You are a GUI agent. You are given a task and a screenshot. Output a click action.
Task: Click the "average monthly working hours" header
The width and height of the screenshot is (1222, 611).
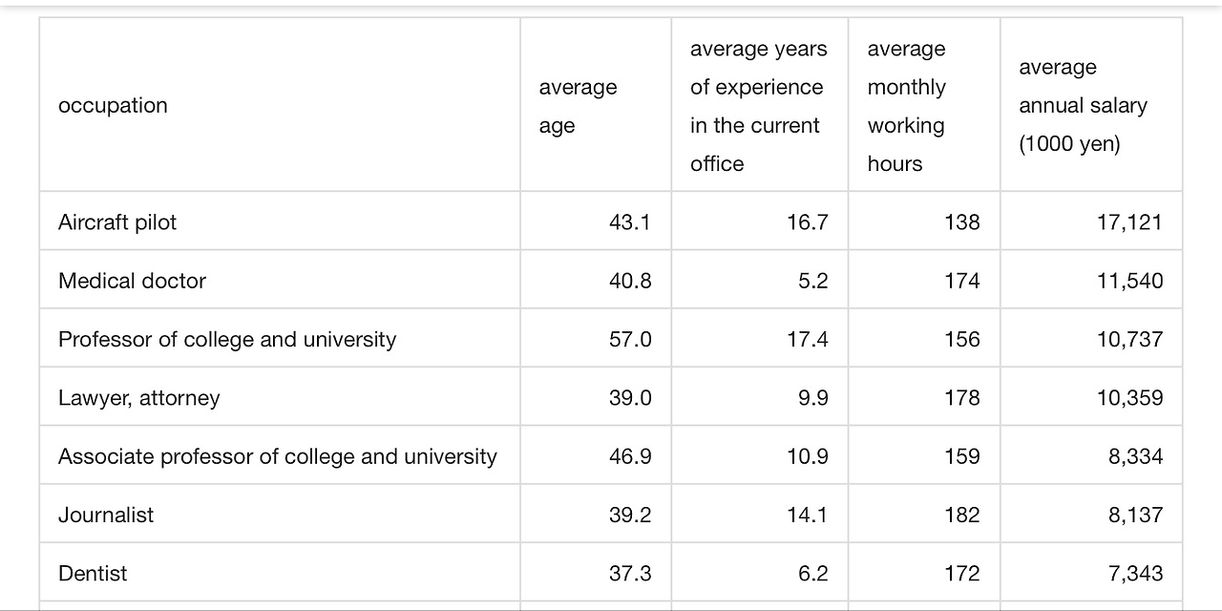tap(906, 106)
